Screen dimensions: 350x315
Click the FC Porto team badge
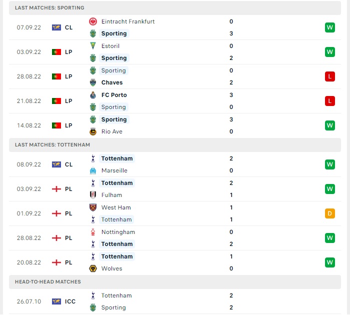[x=93, y=95]
